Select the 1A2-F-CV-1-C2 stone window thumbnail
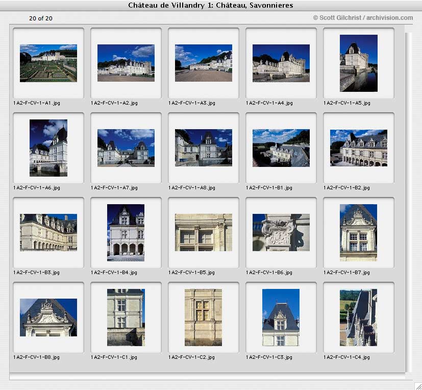 point(203,318)
